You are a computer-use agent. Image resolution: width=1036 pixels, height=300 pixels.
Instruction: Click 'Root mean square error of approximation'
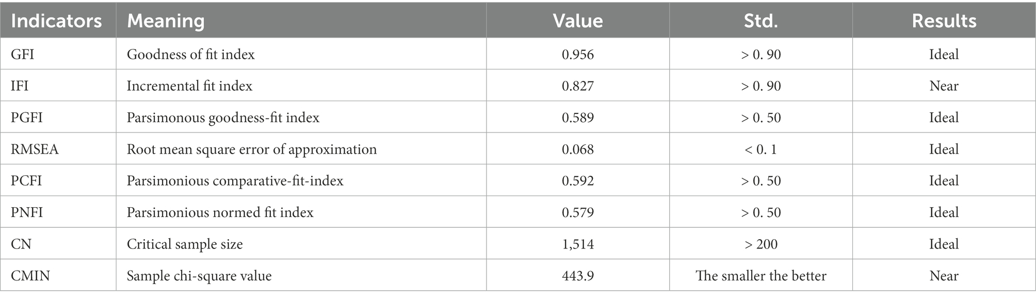point(252,149)
